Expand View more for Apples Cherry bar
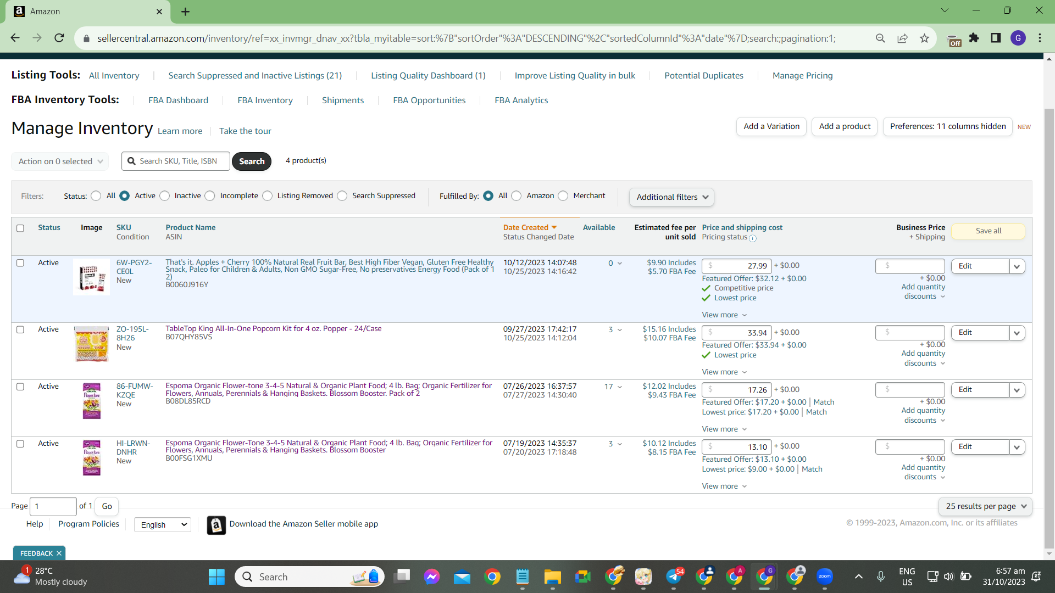Image resolution: width=1055 pixels, height=593 pixels. 724,315
